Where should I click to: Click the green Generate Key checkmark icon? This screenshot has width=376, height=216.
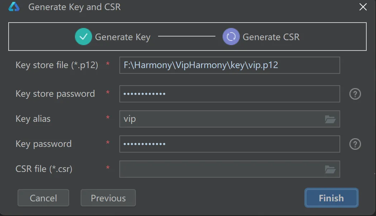pyautogui.click(x=84, y=37)
